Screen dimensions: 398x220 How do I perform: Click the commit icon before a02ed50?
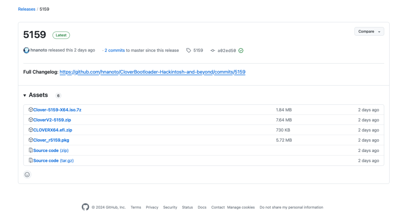click(x=213, y=51)
